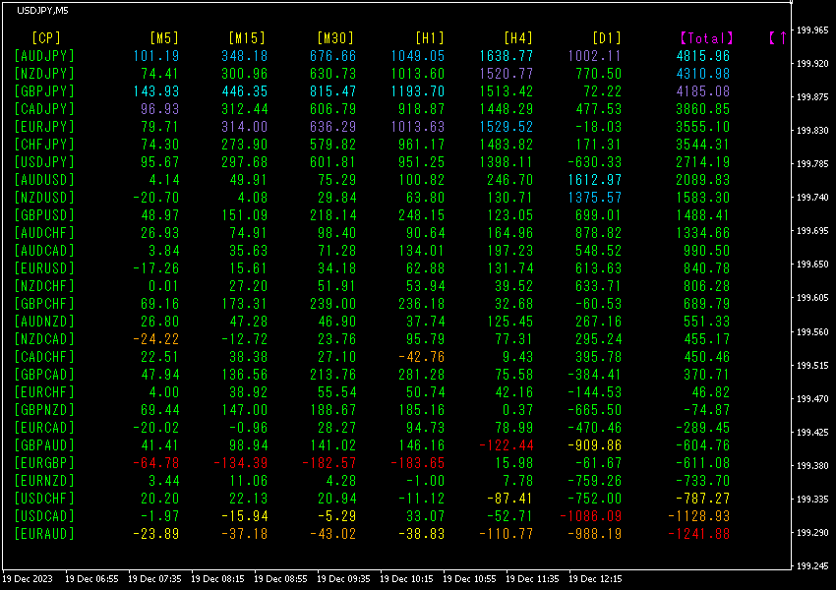The image size is (836, 590).
Task: Click the [EURAUD] pair label
Action: click(x=44, y=534)
